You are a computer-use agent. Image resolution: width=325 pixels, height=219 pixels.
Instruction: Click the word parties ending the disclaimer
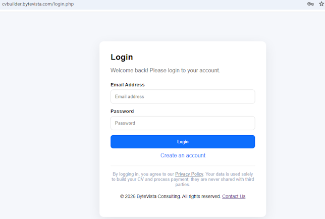click(182, 184)
